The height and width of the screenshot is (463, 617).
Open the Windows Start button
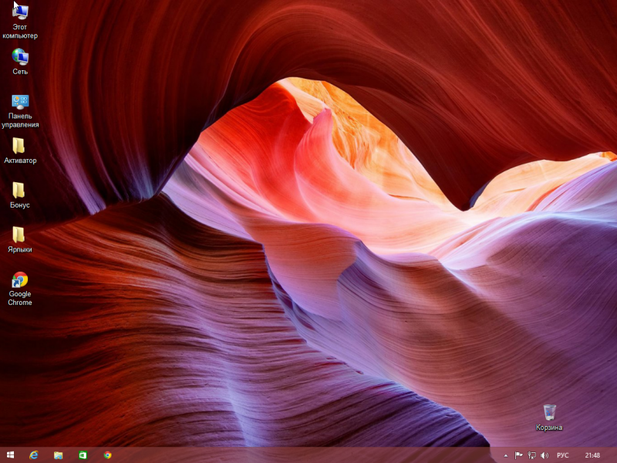[x=11, y=455]
